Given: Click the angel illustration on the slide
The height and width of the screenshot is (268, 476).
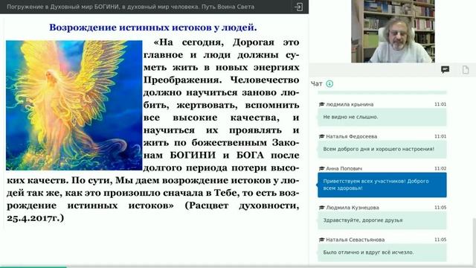Looking at the screenshot, I should click(x=74, y=105).
